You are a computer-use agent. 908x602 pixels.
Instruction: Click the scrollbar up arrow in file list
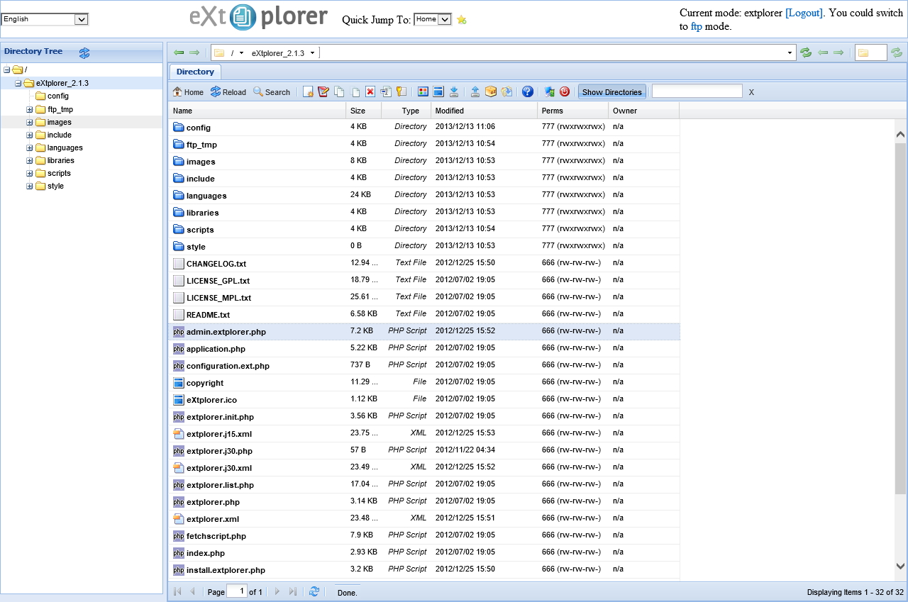click(901, 134)
